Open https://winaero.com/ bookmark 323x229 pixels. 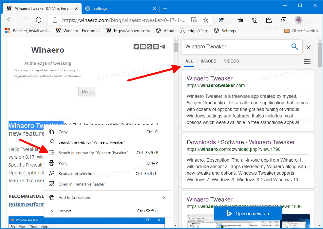click(x=128, y=31)
